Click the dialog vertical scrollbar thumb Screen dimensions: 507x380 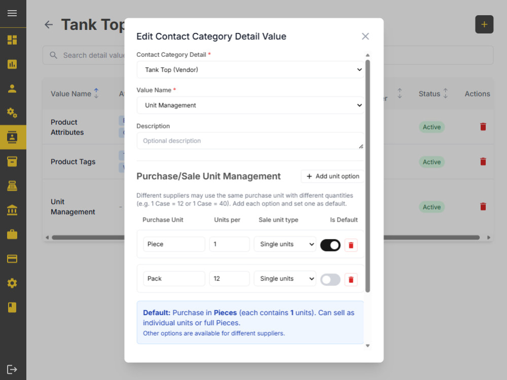(367, 176)
